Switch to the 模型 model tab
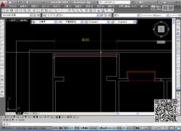The height and width of the screenshot is (131, 181). (19, 113)
